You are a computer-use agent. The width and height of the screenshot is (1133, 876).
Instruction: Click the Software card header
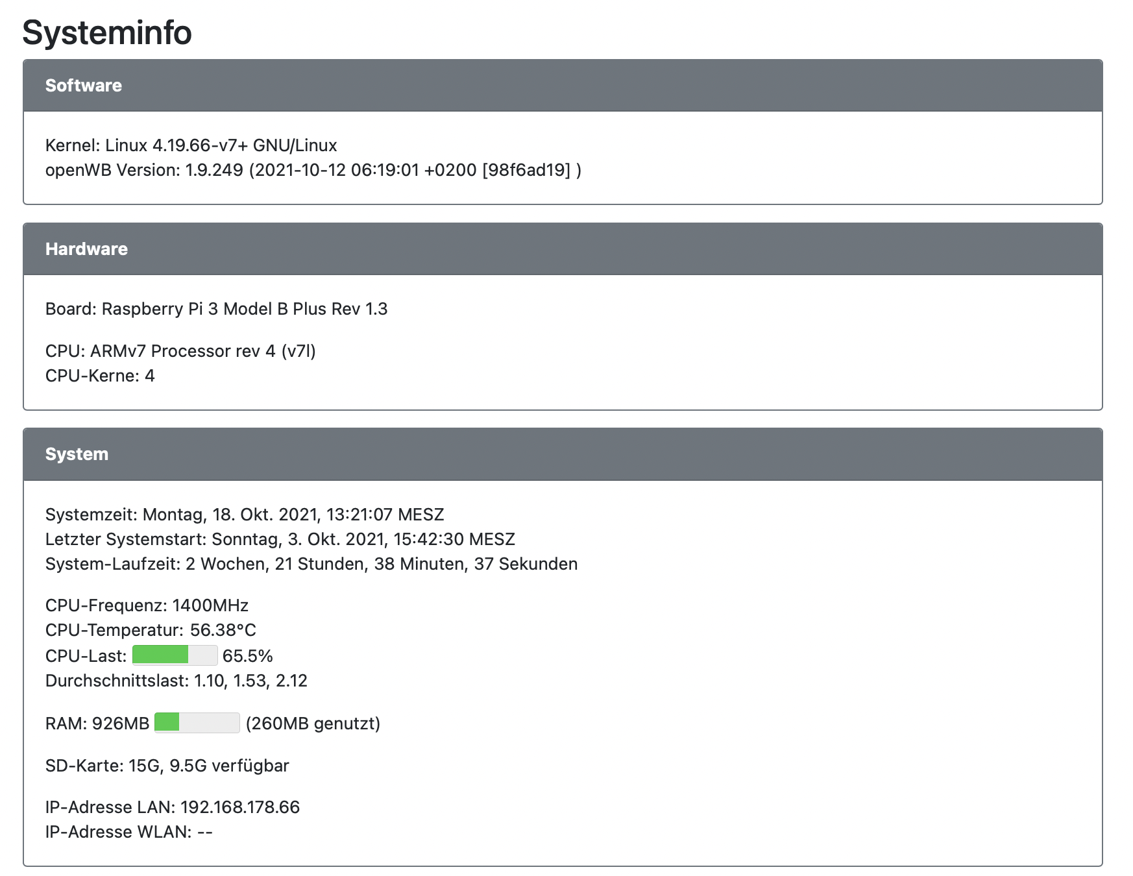[x=562, y=86]
